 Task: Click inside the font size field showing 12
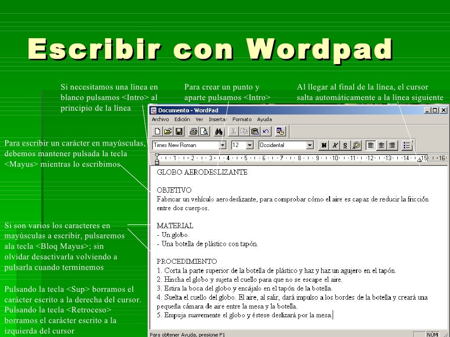point(239,145)
